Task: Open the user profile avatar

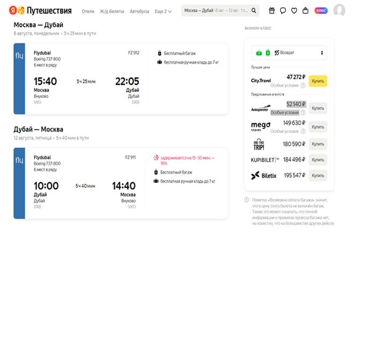Action: click(339, 10)
